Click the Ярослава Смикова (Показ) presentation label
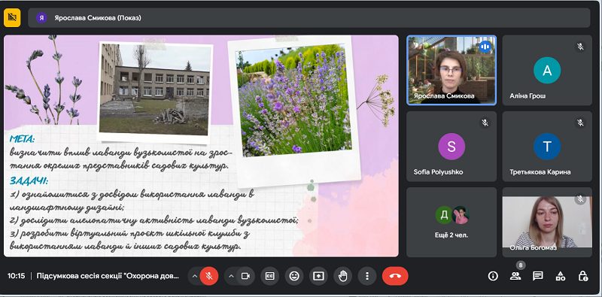The image size is (602, 297). click(x=98, y=17)
